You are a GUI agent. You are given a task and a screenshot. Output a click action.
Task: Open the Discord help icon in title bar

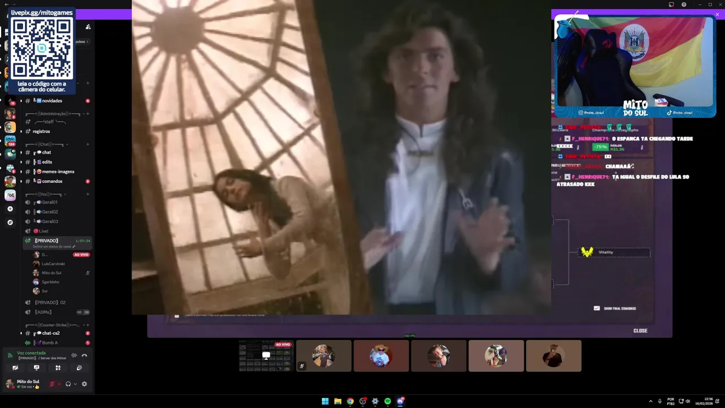684,5
